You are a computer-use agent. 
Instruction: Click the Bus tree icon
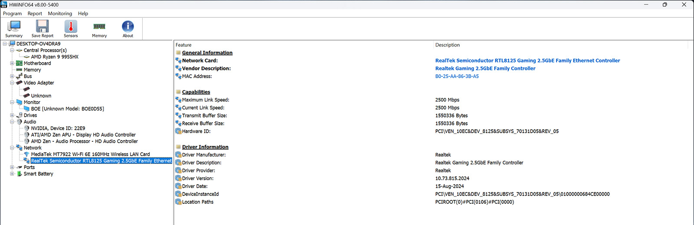(x=19, y=76)
